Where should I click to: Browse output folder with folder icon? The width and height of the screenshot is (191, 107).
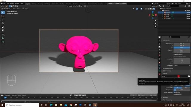coord(189,76)
